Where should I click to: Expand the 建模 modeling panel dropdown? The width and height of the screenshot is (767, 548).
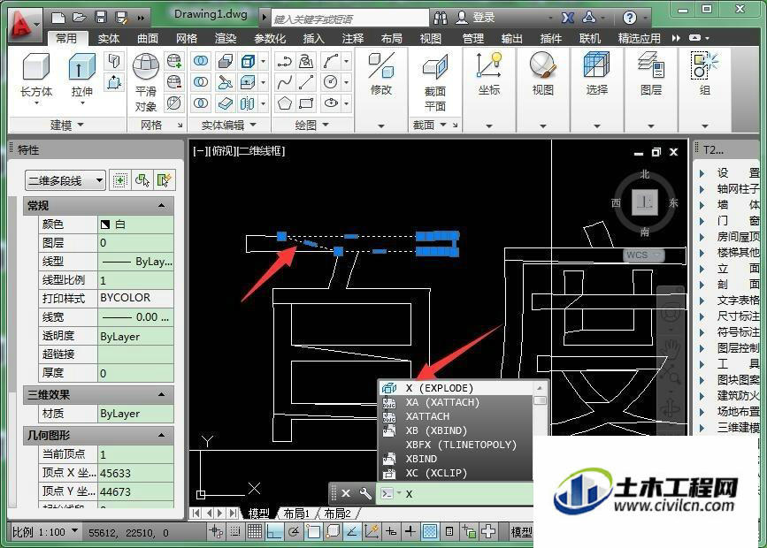pos(67,126)
